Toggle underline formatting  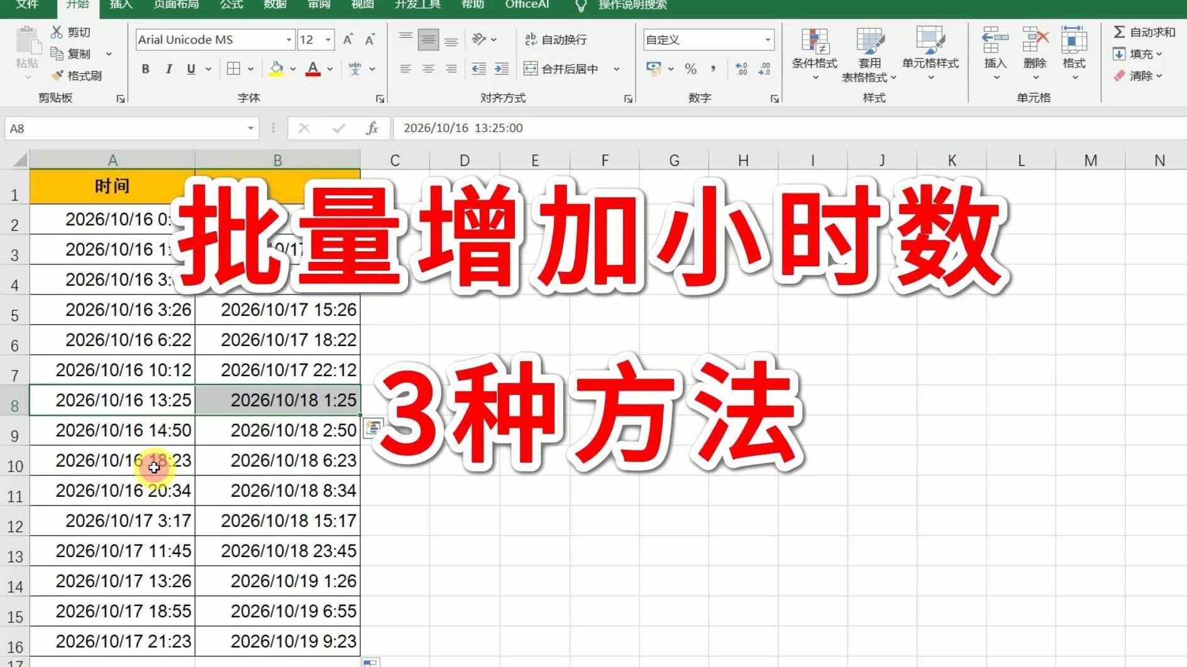[190, 69]
